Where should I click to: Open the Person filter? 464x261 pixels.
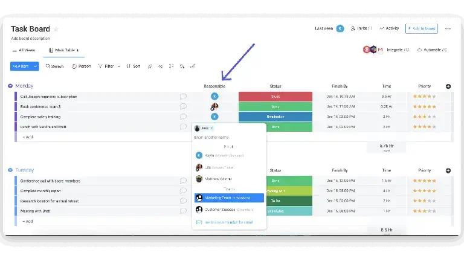[x=81, y=66]
